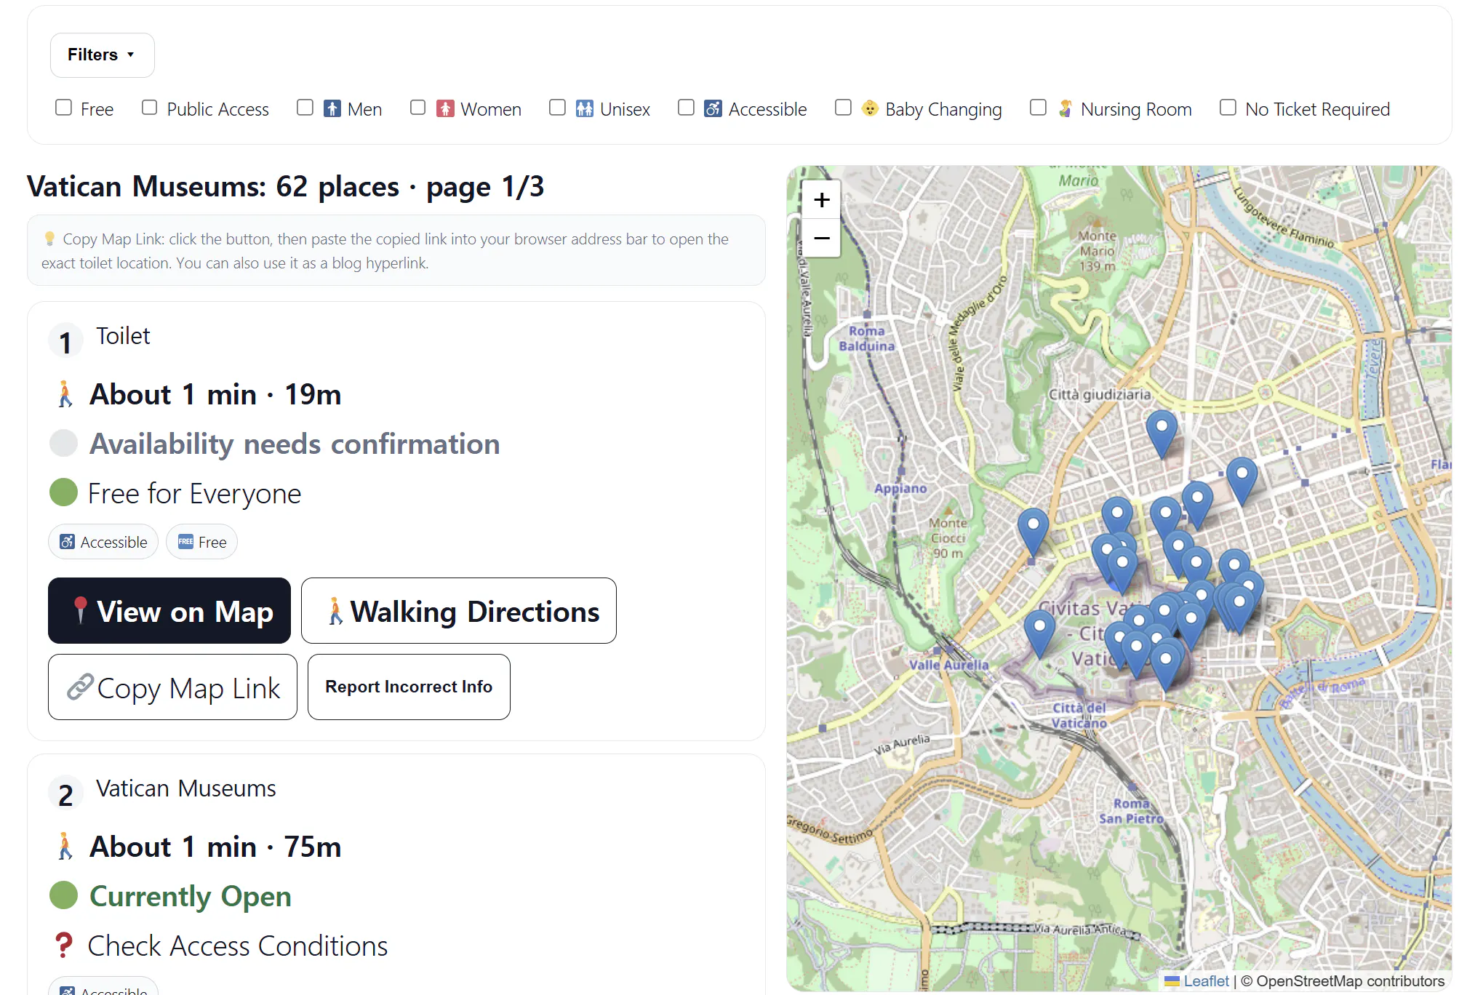
Task: Click the wheelchair icon in the filter row
Action: click(x=713, y=108)
